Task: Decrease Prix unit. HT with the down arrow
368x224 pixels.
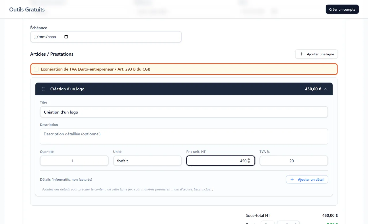Action: 249,162
